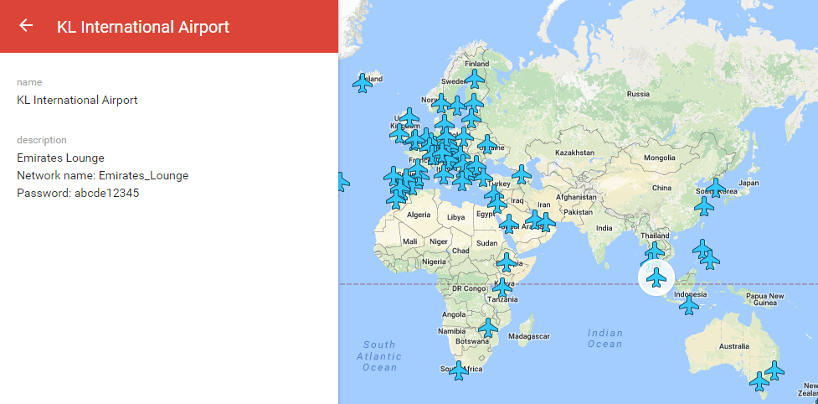
Task: Click the Network name: Emirates_Lounge line
Action: pyautogui.click(x=102, y=175)
